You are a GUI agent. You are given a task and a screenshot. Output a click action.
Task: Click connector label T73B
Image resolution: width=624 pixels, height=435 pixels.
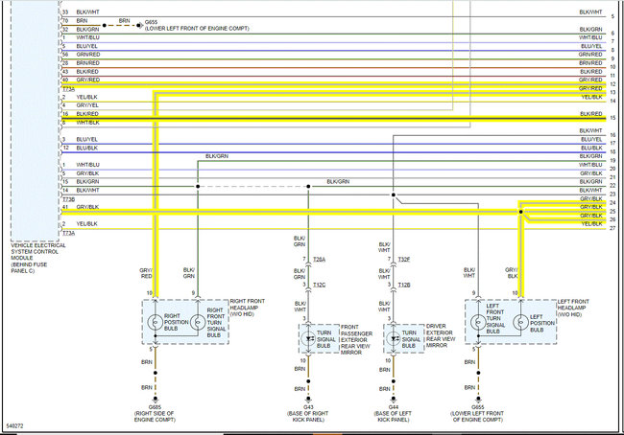[69, 199]
